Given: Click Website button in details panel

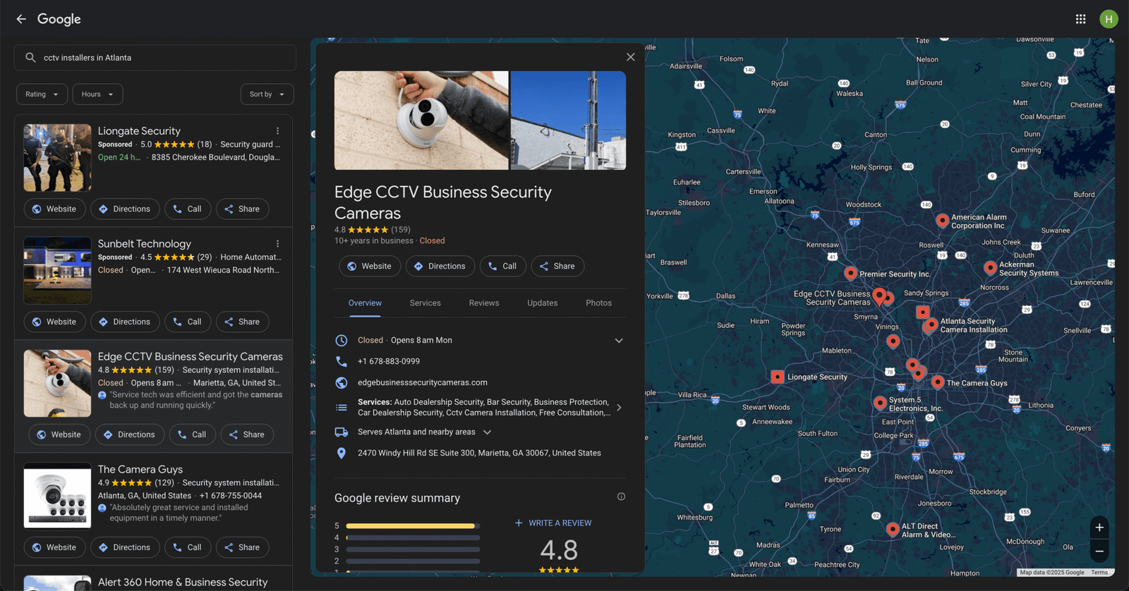Looking at the screenshot, I should point(370,267).
